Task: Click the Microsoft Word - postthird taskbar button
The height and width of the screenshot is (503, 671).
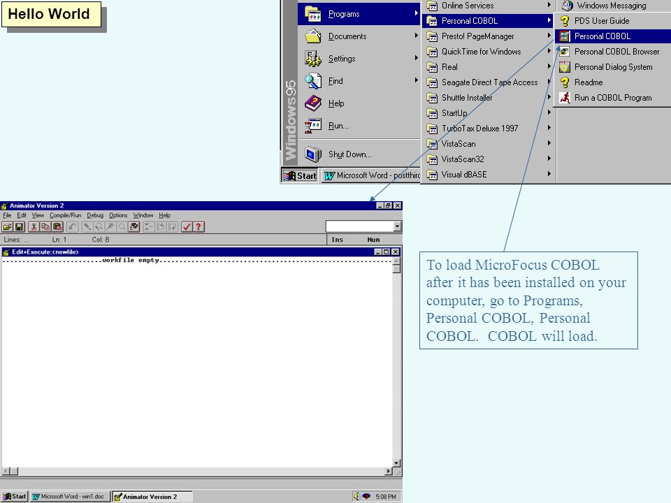Action: click(370, 175)
